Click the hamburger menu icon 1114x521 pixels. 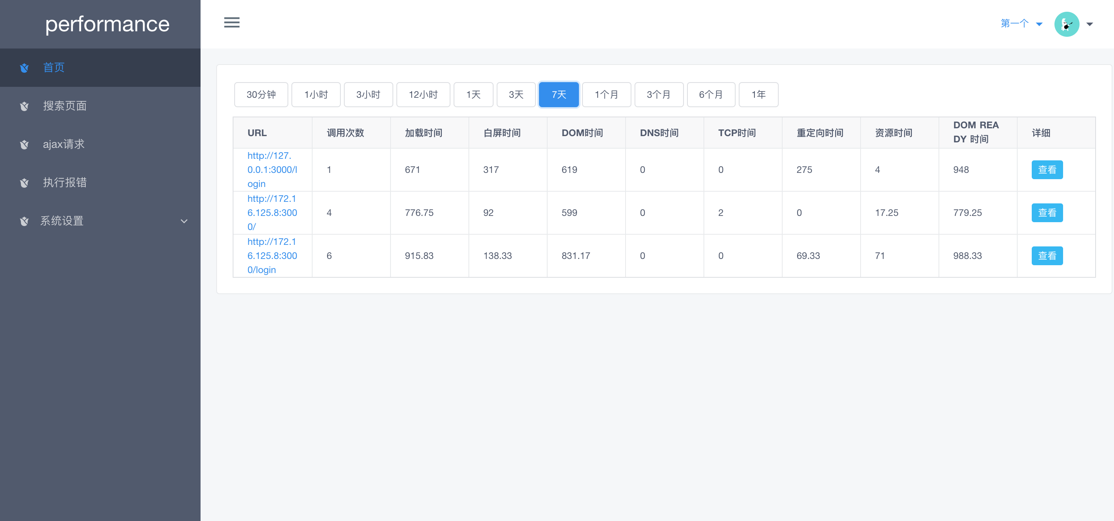(232, 22)
